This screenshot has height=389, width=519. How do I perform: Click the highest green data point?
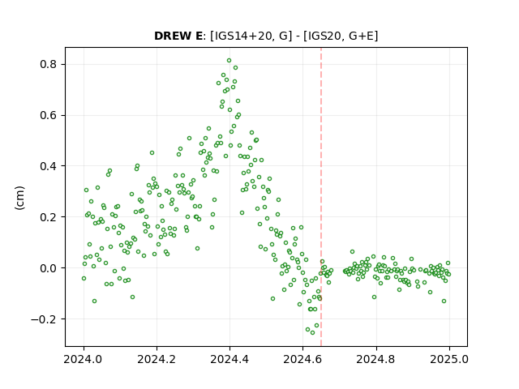229,61
